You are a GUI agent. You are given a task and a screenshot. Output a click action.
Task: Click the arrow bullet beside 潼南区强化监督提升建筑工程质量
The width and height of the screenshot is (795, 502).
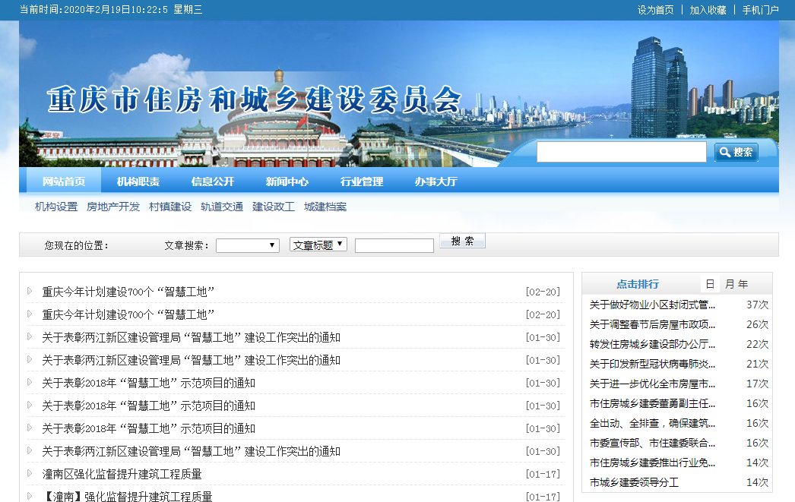click(x=30, y=473)
